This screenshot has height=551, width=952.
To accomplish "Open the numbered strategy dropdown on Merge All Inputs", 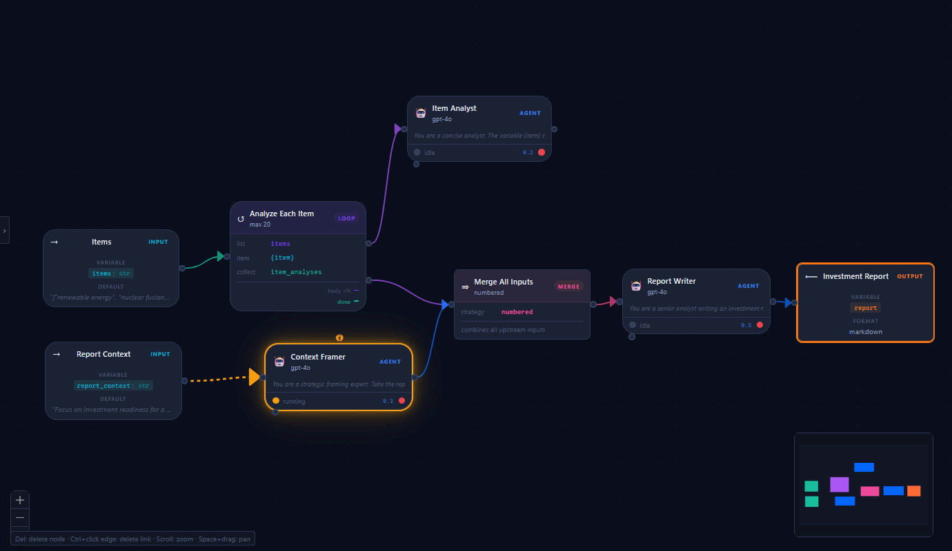I will (x=517, y=311).
